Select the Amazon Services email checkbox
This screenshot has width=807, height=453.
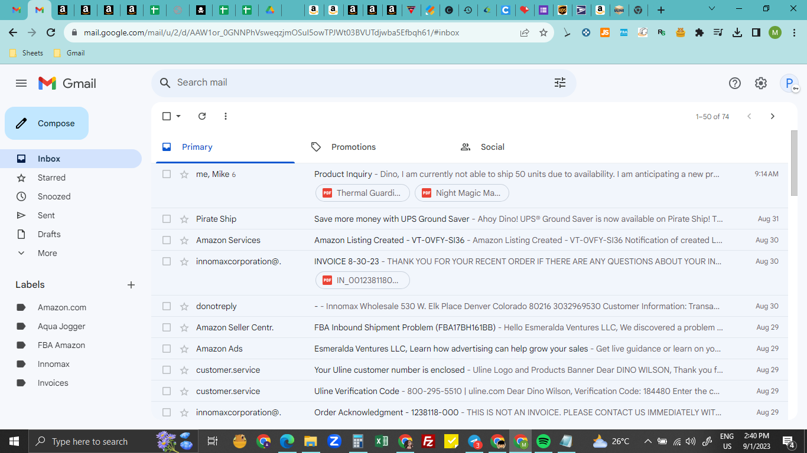coord(167,240)
